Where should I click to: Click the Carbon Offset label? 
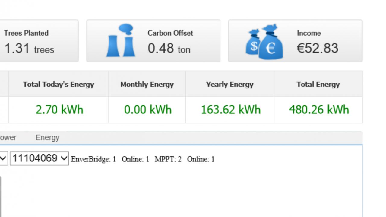(170, 33)
